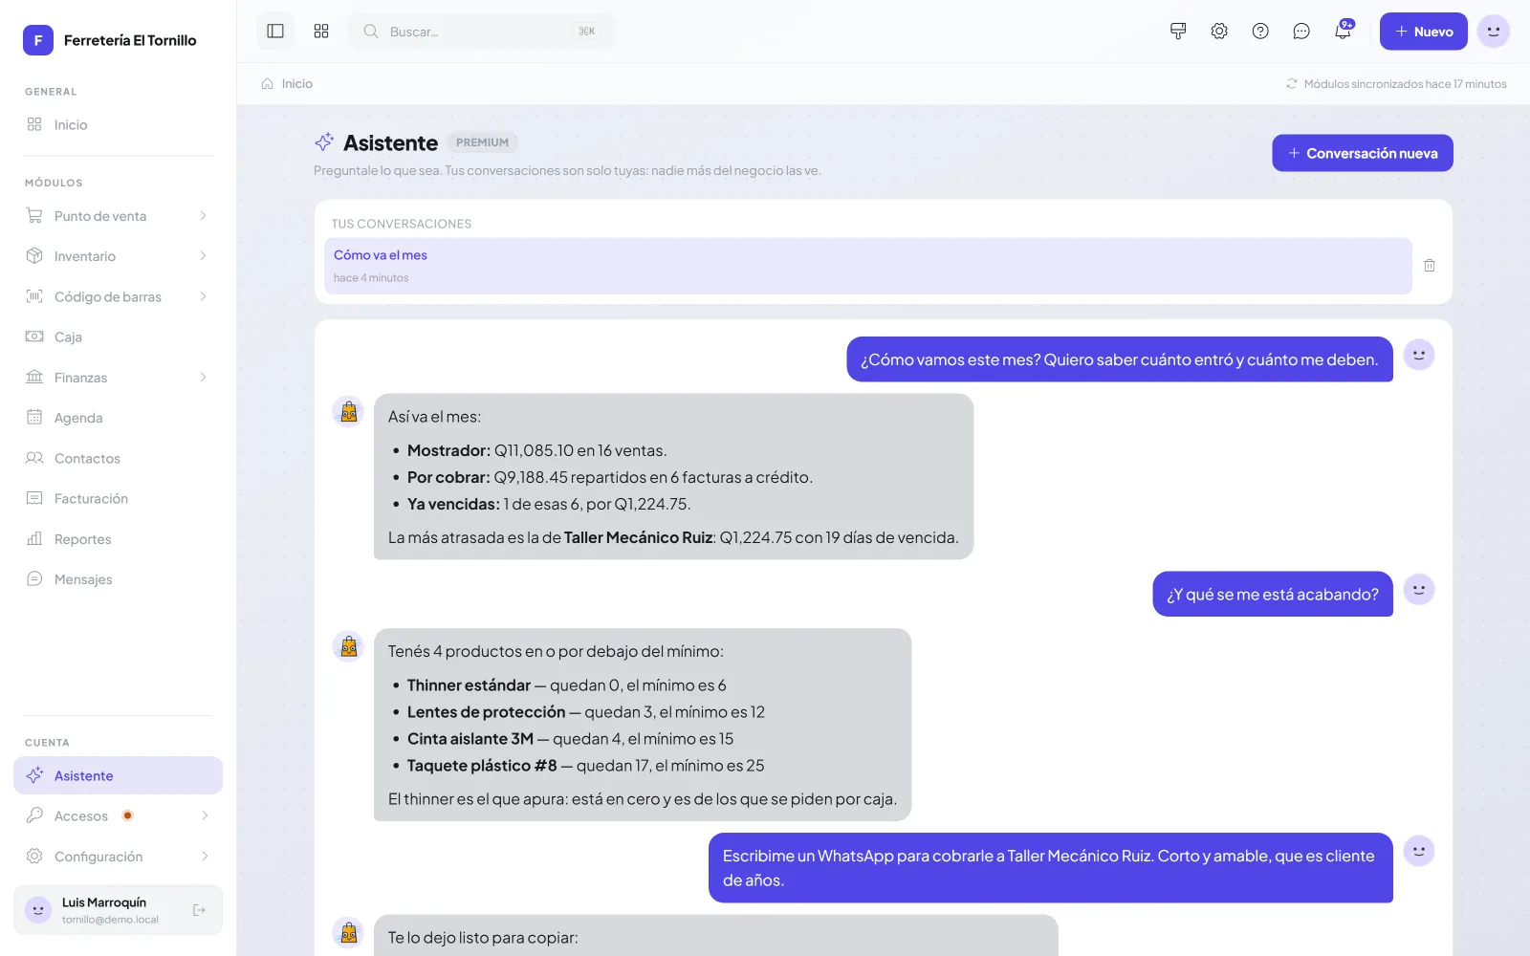Image resolution: width=1530 pixels, height=956 pixels.
Task: Click the log out icon beside Luis Marroquín
Action: pos(199,910)
